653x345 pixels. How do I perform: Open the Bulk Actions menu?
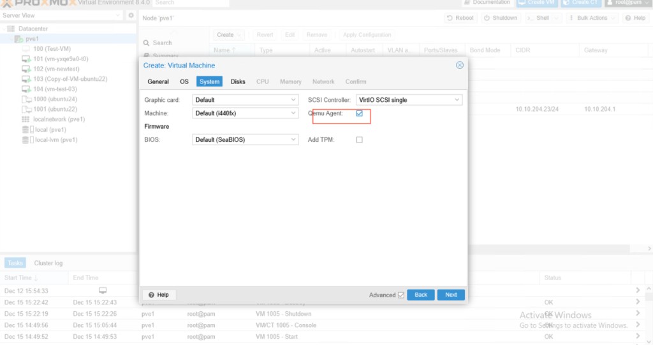[x=592, y=18]
